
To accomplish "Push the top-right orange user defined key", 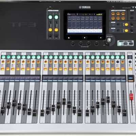I will tap(123, 14).
